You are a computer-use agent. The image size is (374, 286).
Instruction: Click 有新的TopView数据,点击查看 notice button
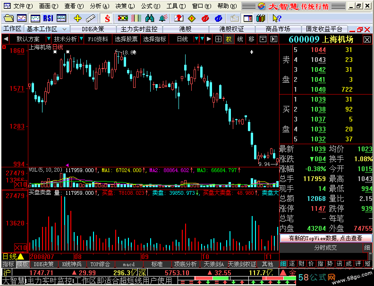click(x=325, y=238)
